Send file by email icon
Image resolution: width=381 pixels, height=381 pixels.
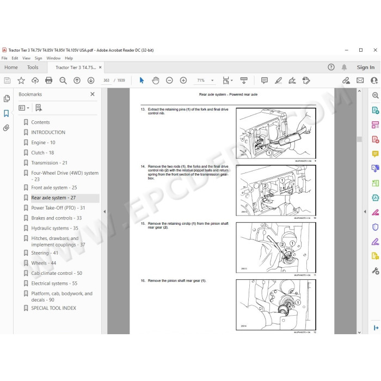coord(360,81)
